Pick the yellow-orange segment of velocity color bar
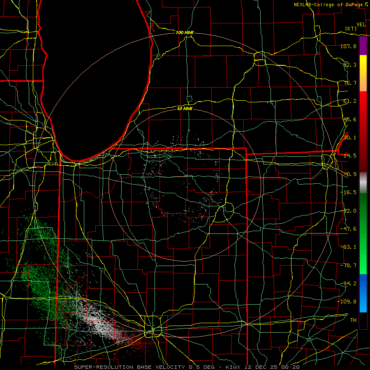The image size is (370, 370). point(363,73)
